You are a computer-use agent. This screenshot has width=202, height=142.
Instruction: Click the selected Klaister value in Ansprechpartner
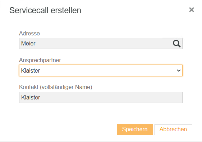tap(31, 70)
